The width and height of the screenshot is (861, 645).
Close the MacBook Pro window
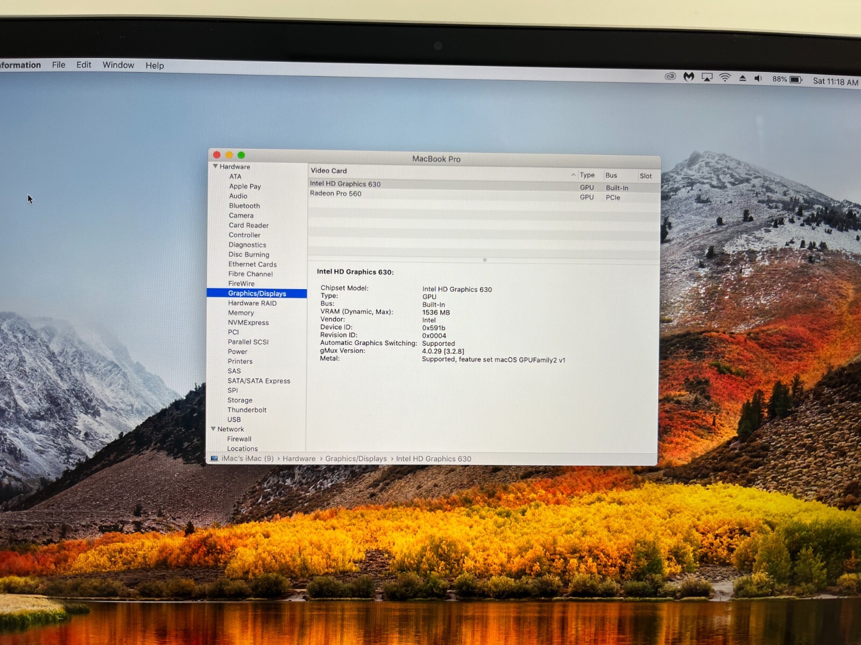pos(217,155)
